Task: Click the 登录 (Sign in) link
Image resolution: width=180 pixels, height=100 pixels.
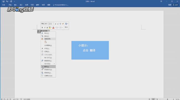Action: pyautogui.click(x=170, y=5)
